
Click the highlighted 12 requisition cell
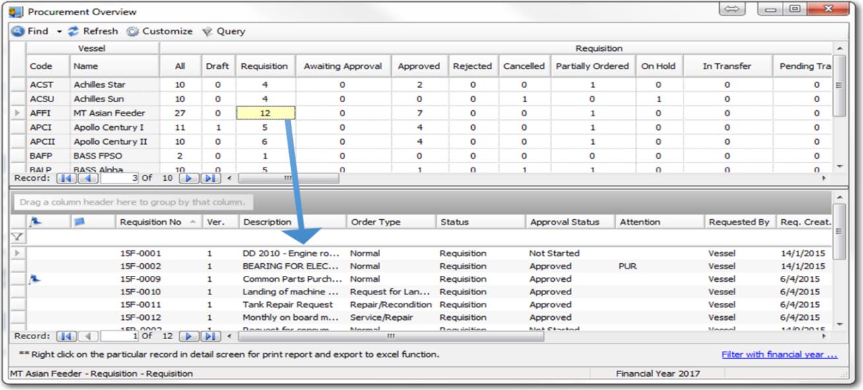click(x=266, y=113)
